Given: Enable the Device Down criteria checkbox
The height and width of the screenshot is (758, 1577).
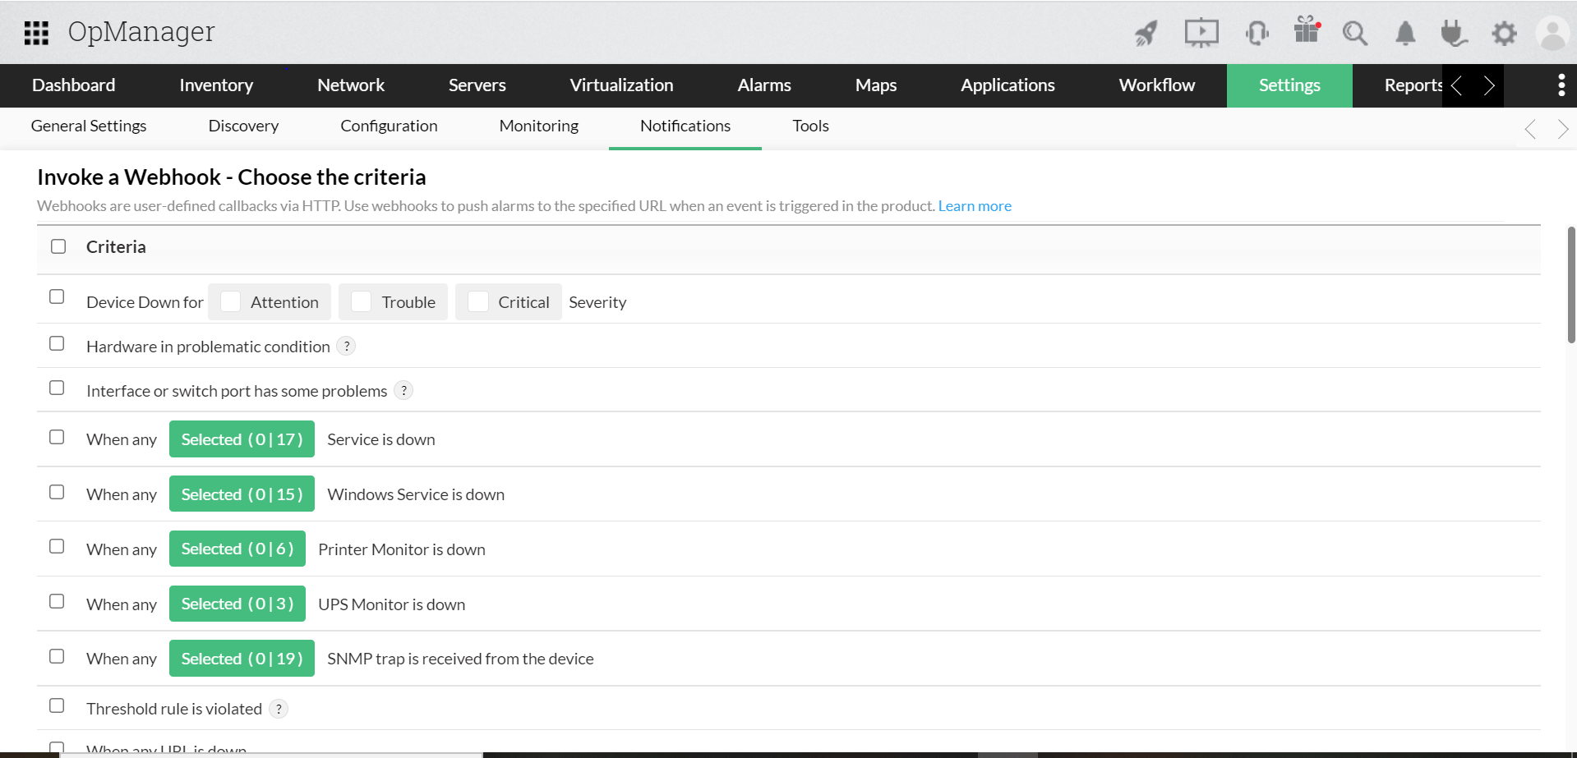Looking at the screenshot, I should point(57,296).
